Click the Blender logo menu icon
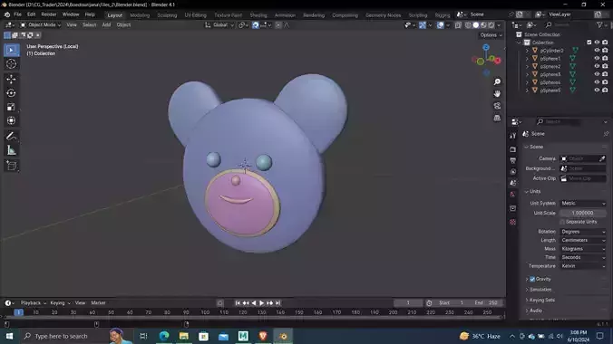 tap(7, 14)
